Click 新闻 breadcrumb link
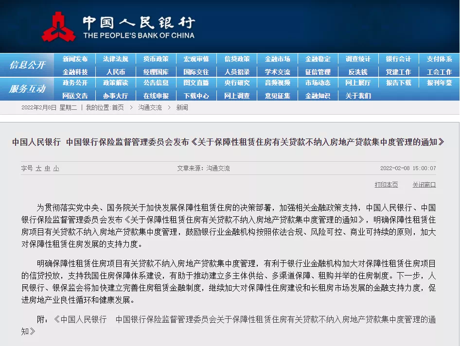 (x=182, y=107)
